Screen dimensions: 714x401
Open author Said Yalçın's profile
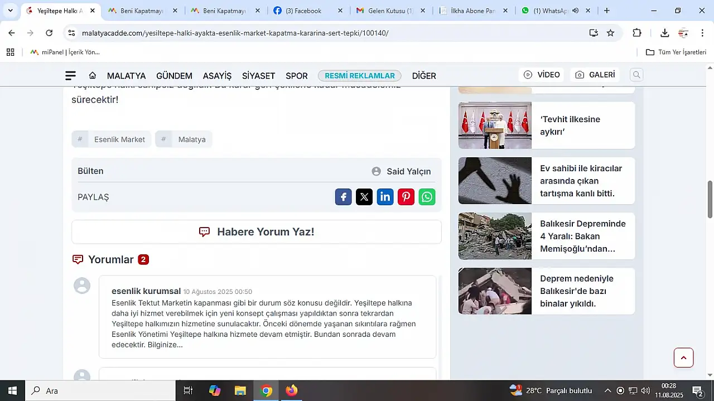click(x=401, y=171)
